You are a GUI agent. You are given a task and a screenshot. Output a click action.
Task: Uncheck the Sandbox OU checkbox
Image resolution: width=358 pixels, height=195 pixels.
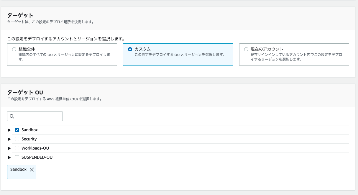17,130
